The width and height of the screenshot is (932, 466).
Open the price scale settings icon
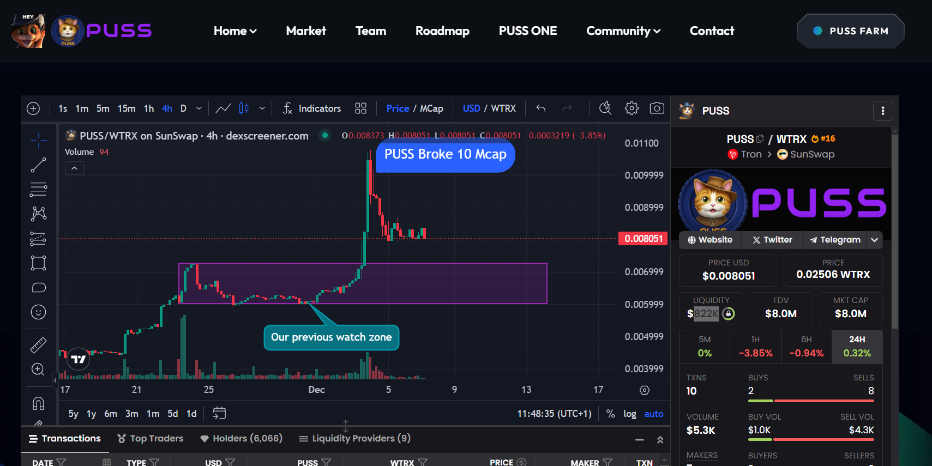pyautogui.click(x=645, y=390)
